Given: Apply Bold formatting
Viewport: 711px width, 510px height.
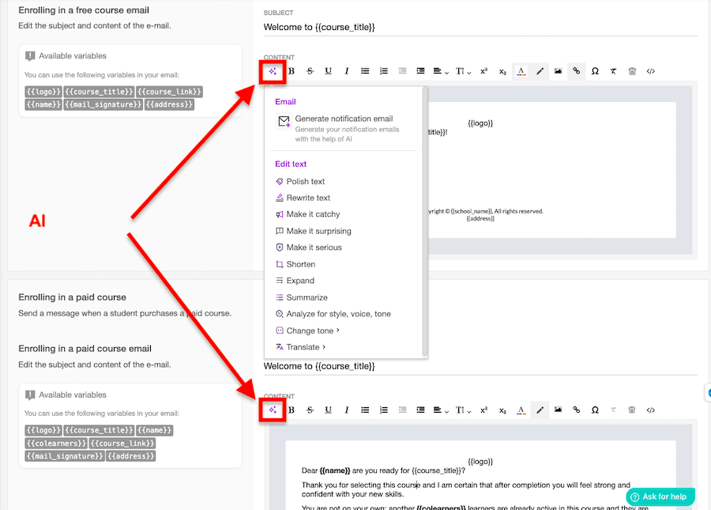Looking at the screenshot, I should tap(291, 70).
